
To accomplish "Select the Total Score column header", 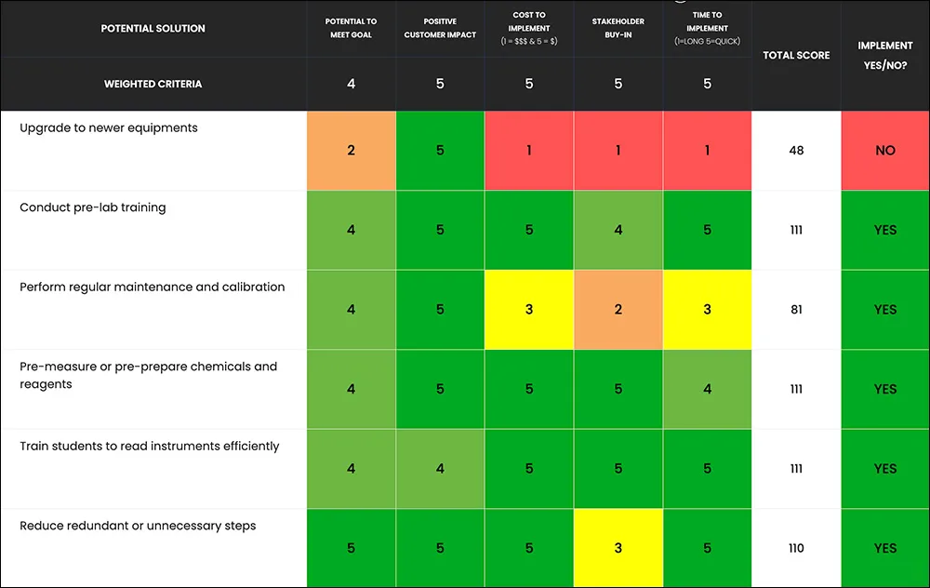I will pos(796,55).
